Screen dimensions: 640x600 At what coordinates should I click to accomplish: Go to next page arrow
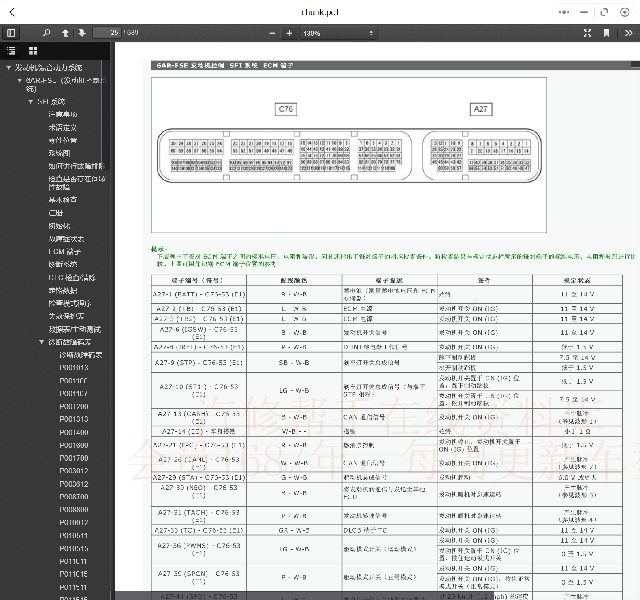82,33
